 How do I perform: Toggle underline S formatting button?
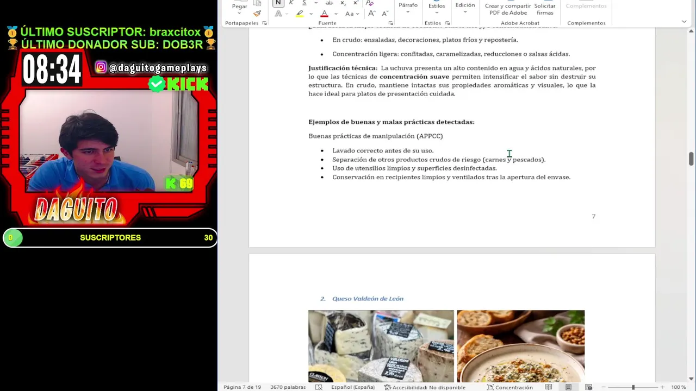[x=304, y=3]
